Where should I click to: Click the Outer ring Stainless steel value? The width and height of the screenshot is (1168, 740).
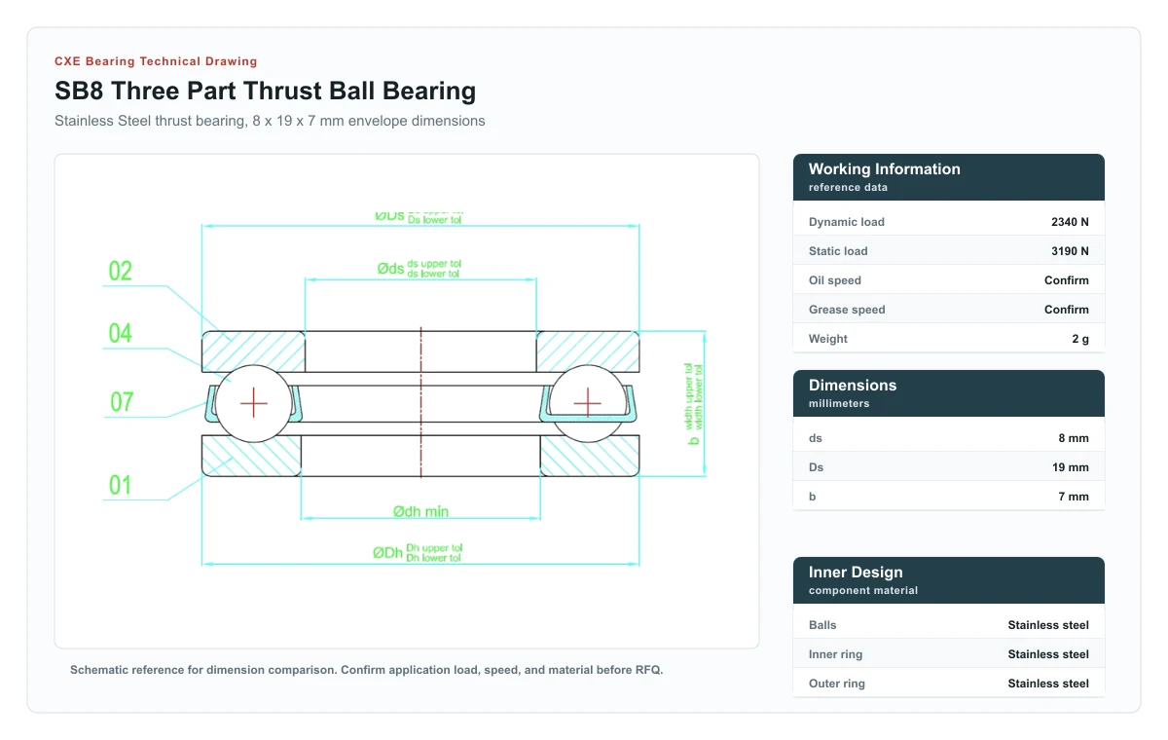tap(1048, 684)
